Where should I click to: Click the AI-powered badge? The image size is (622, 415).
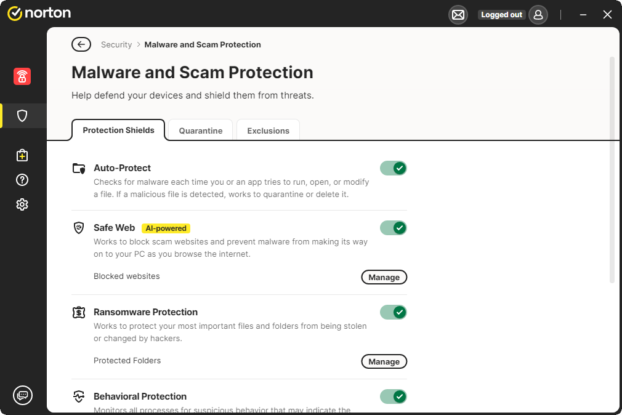pos(166,228)
